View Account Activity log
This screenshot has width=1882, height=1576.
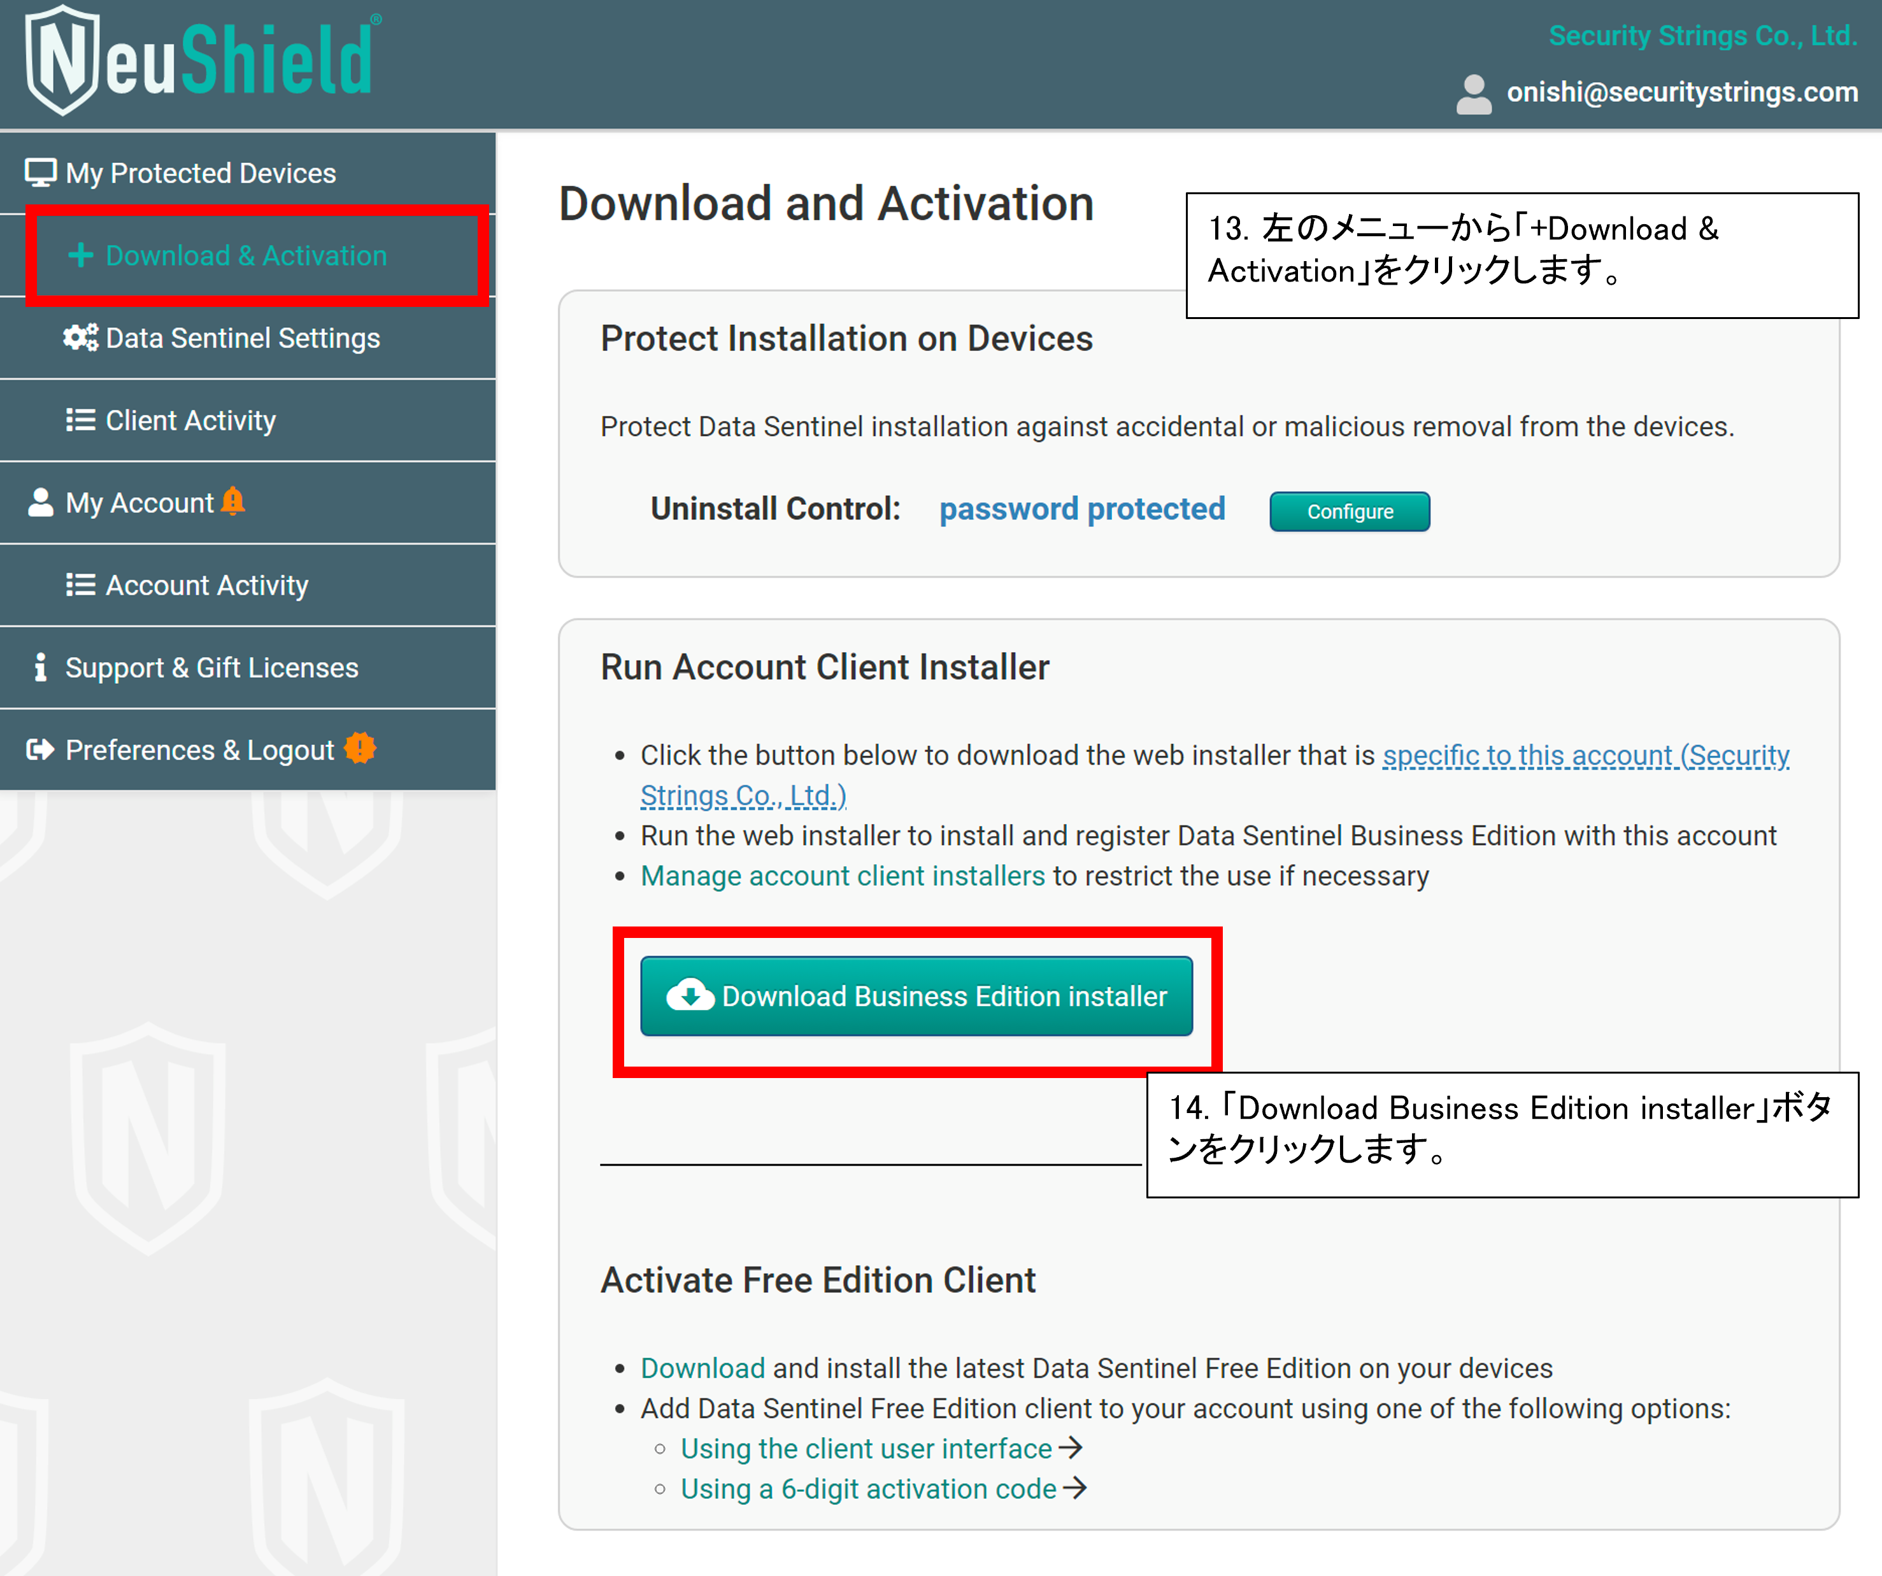tap(248, 585)
